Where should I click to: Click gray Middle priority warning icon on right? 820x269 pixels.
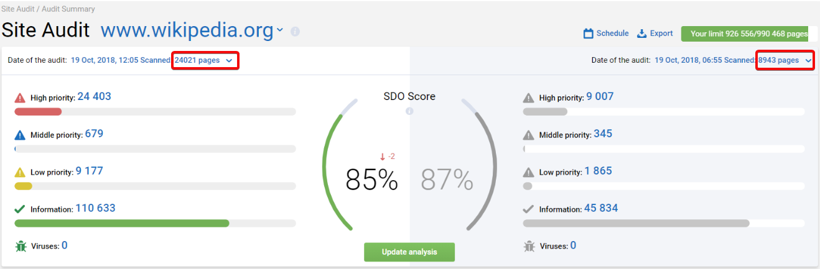pos(529,135)
